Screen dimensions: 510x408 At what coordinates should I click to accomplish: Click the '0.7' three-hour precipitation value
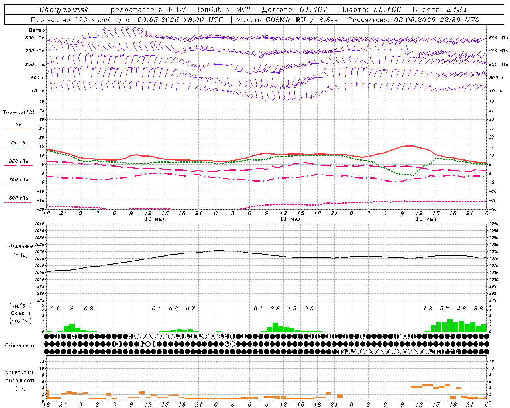tap(190, 308)
